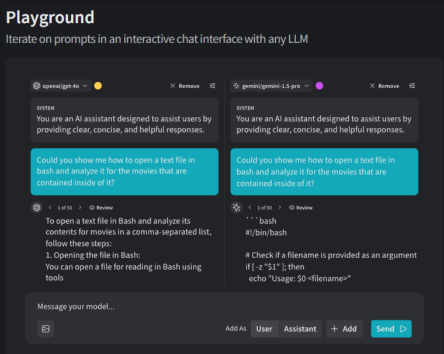
Task: Go to next gpt-4o response with right chevron
Action: [x=79, y=207]
